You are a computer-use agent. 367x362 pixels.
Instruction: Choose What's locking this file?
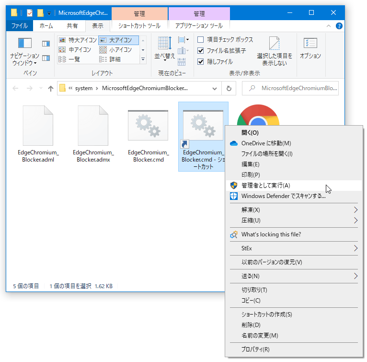click(x=294, y=234)
